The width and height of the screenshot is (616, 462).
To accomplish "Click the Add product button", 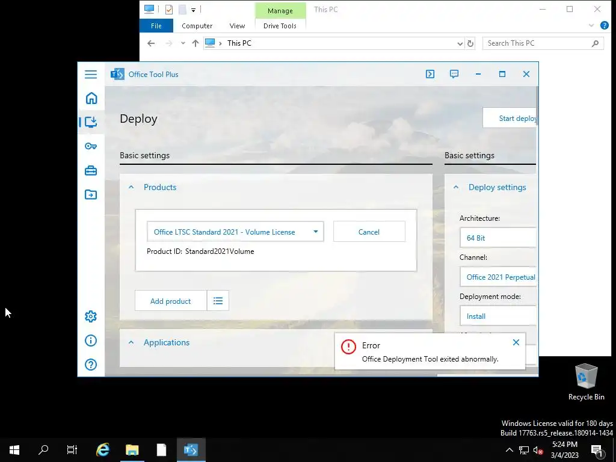I will [170, 301].
